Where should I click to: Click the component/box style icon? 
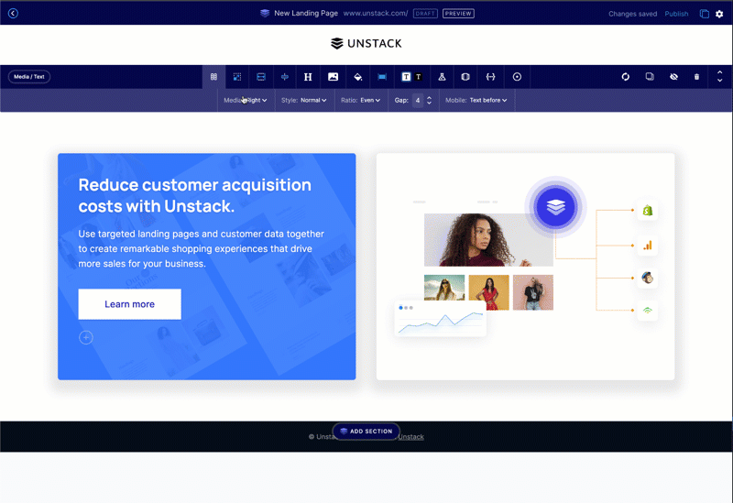(465, 77)
